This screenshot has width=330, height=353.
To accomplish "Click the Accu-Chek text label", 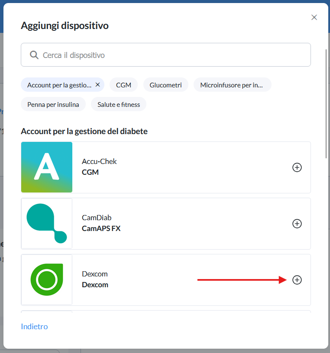I will tap(99, 161).
